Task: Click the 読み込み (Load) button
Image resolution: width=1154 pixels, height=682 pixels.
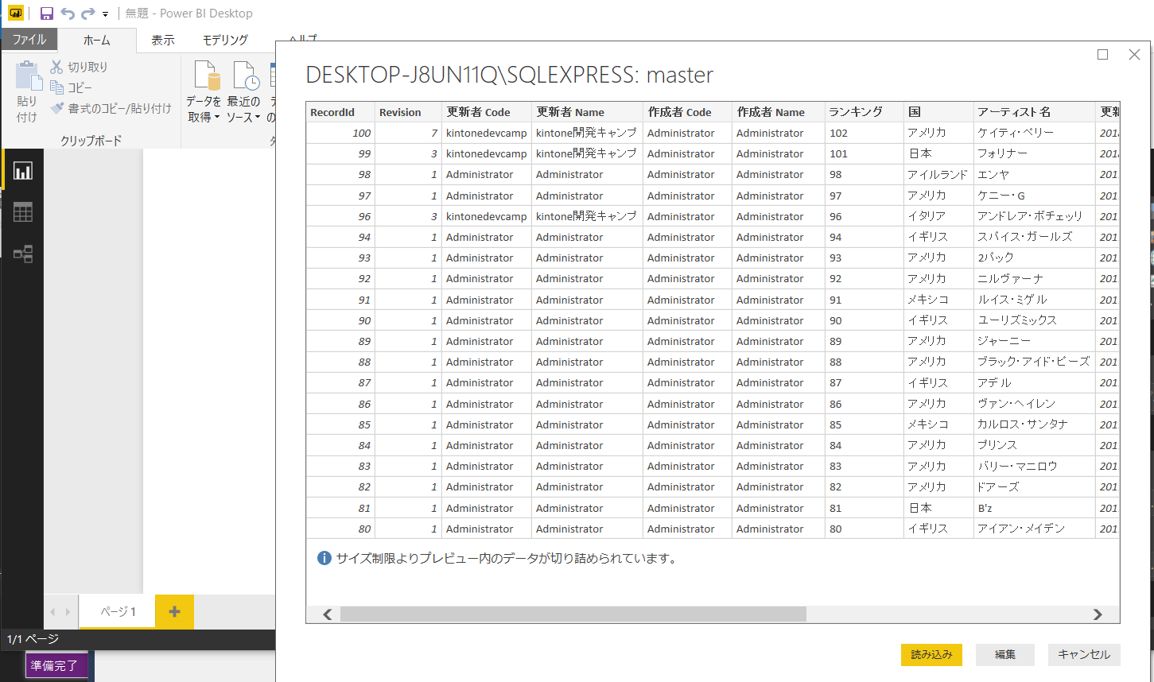Action: 931,654
